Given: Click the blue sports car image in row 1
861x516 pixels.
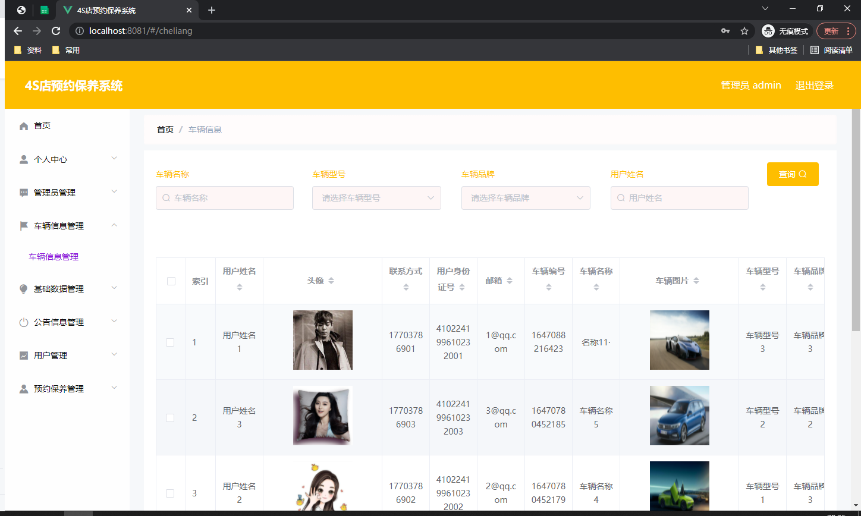Looking at the screenshot, I should pyautogui.click(x=679, y=340).
